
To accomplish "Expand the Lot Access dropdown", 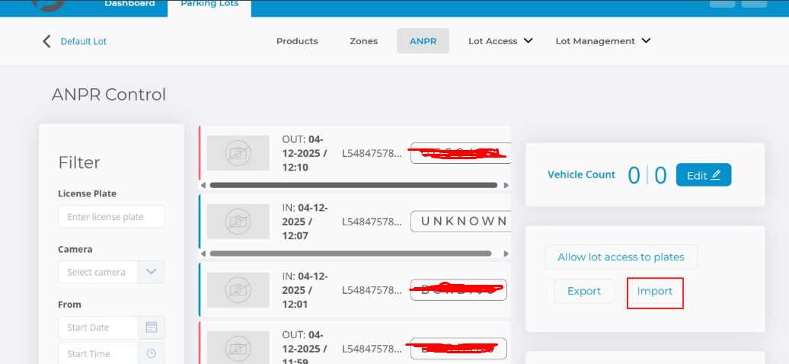I will pos(500,41).
